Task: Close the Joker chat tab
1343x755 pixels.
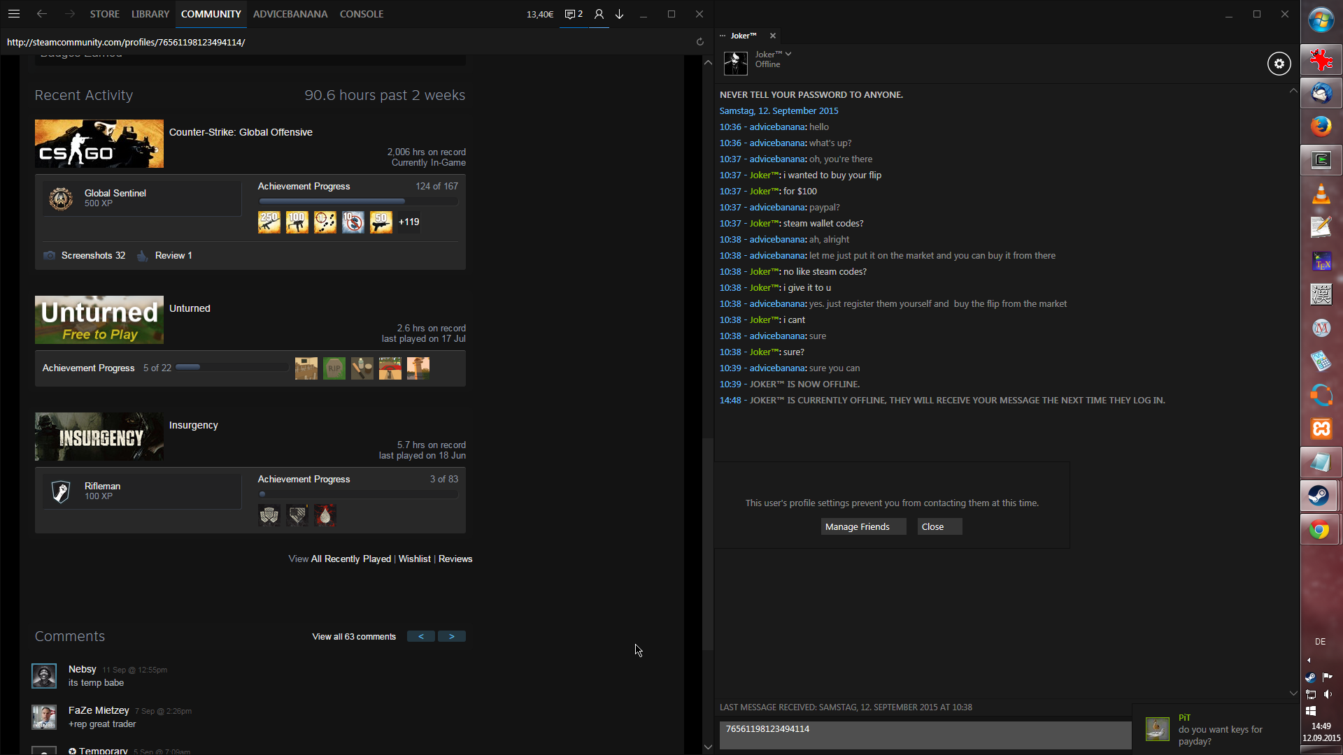Action: [x=773, y=36]
